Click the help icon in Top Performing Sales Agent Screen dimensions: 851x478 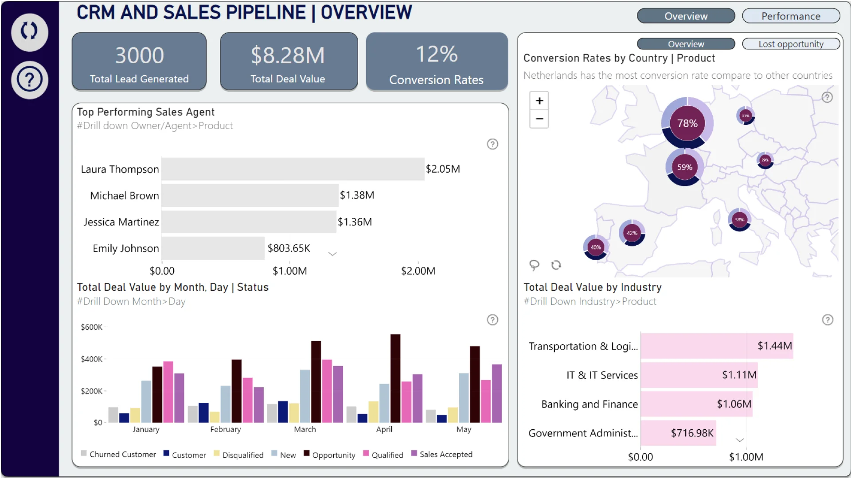click(x=492, y=144)
